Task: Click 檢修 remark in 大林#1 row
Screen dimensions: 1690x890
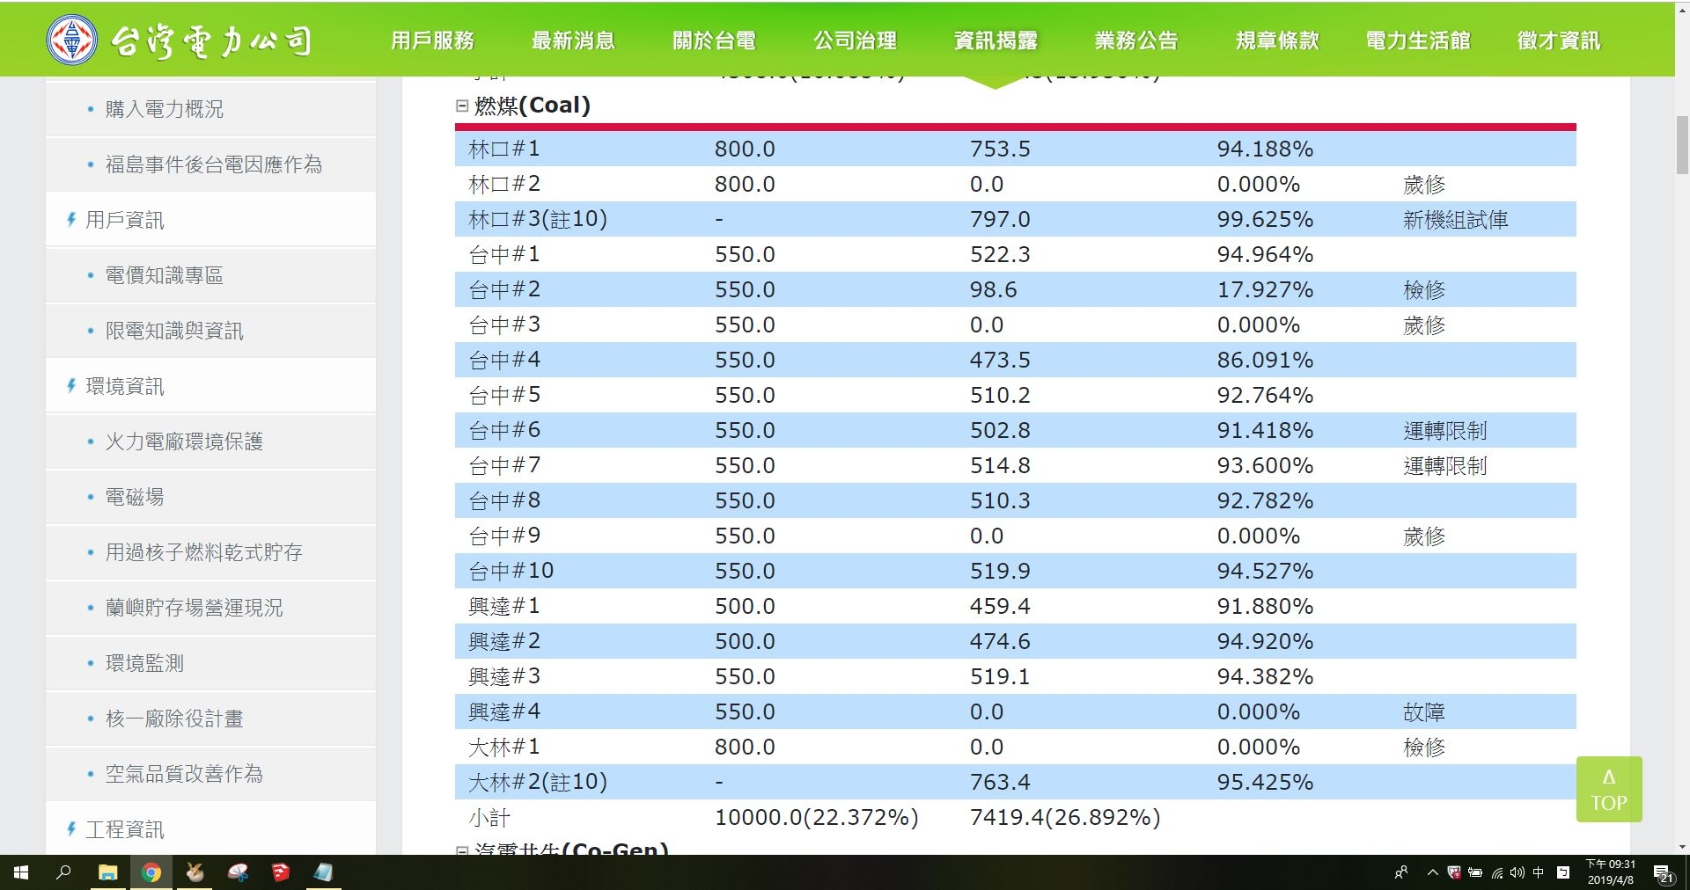Action: [x=1423, y=748]
